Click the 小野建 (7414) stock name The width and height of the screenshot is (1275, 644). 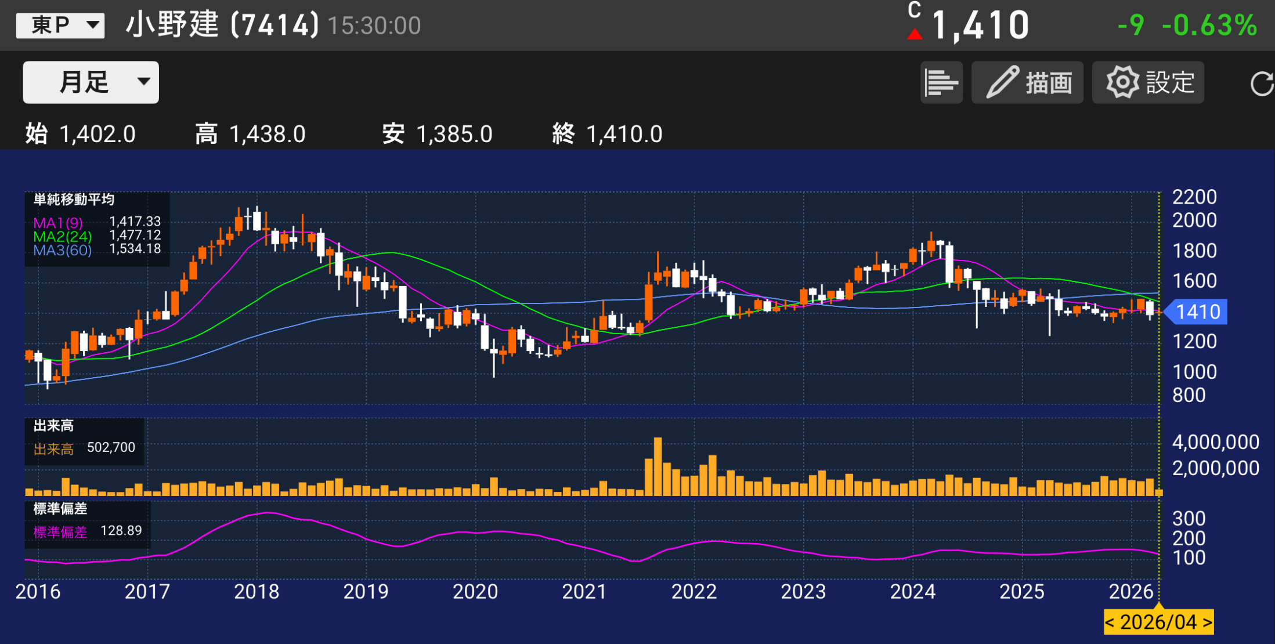coord(222,25)
